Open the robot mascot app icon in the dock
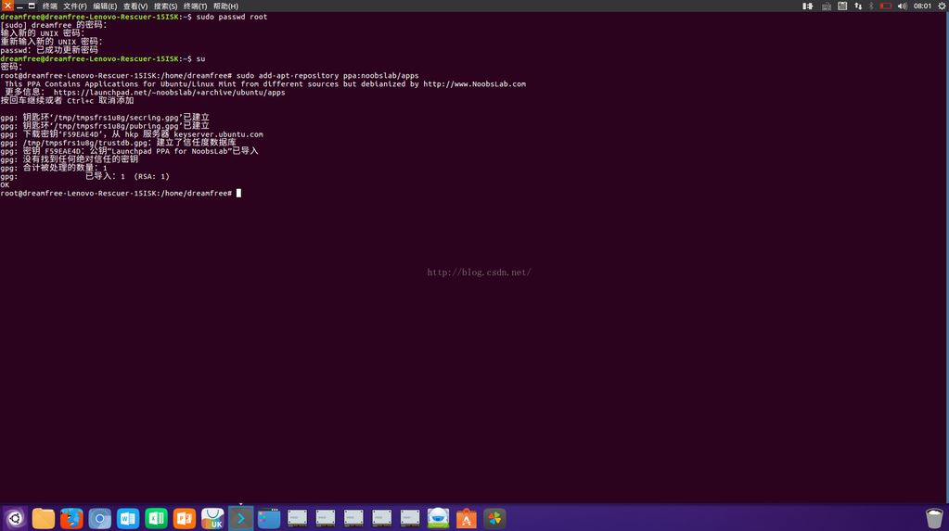 [438, 518]
